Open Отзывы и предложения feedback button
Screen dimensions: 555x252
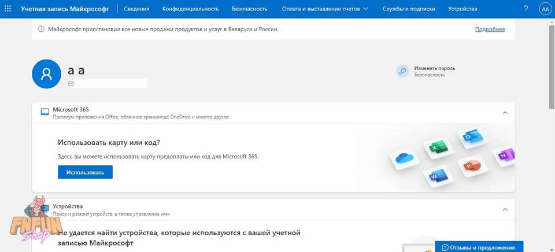[x=479, y=247]
